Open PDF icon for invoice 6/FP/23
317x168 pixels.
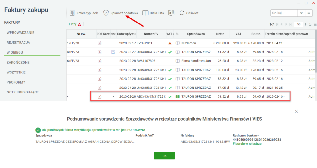point(99,61)
